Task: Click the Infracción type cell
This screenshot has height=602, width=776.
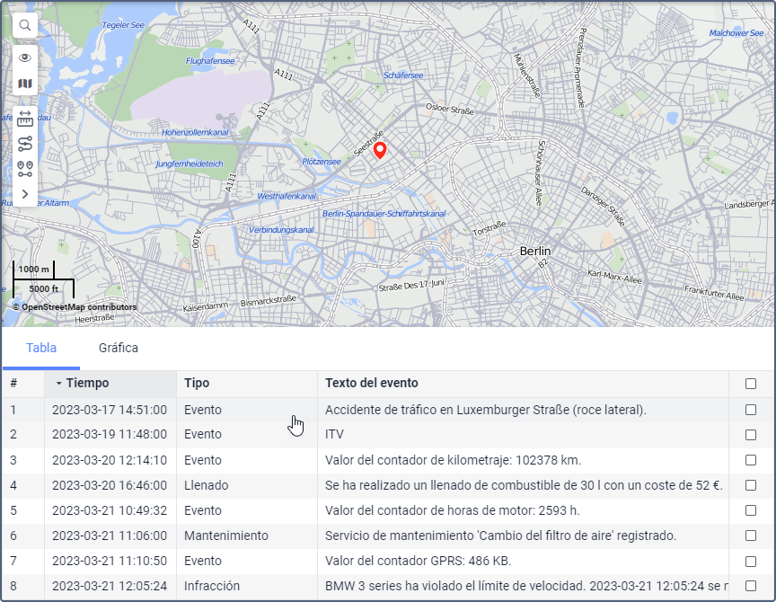Action: pos(212,586)
